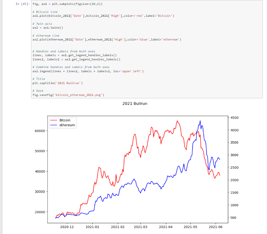Click the 2021-06 x-axis tick label
This screenshot has height=234, width=267.
(215, 227)
